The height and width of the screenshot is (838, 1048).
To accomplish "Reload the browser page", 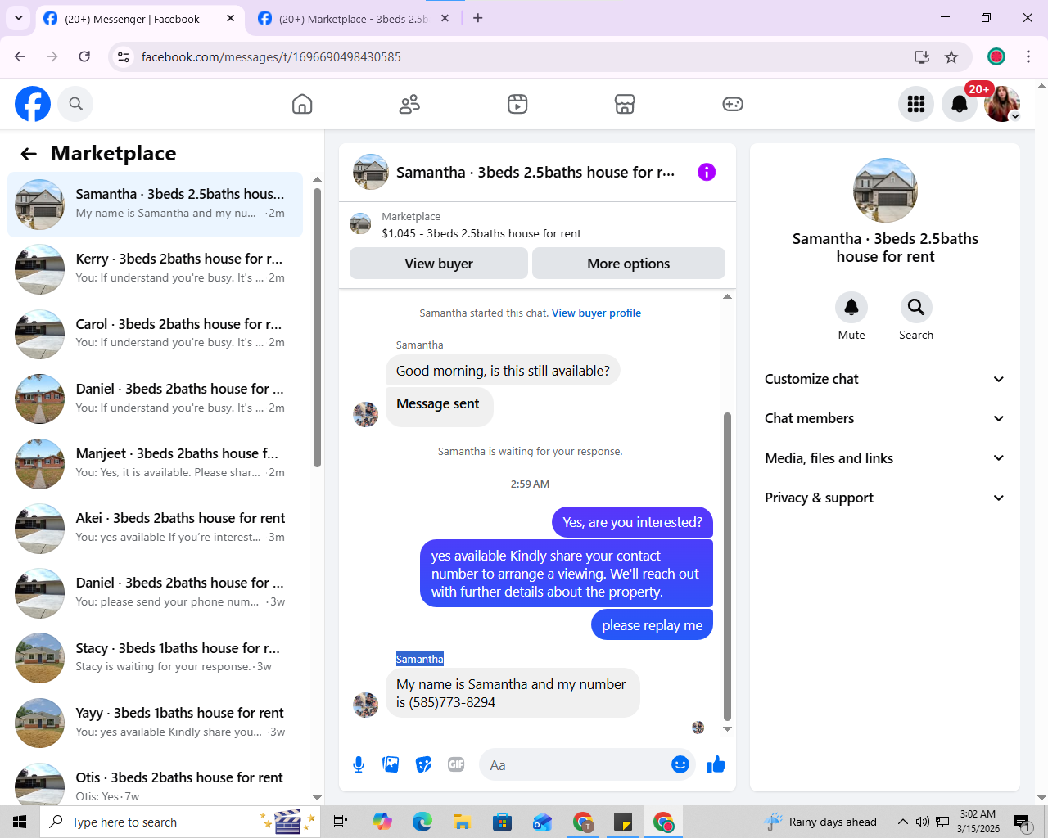I will click(84, 56).
